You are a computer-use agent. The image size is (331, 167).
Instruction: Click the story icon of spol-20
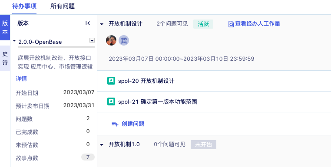tap(111, 81)
